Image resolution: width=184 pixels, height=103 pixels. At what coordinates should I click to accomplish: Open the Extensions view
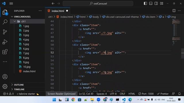pyautogui.click(x=5, y=51)
